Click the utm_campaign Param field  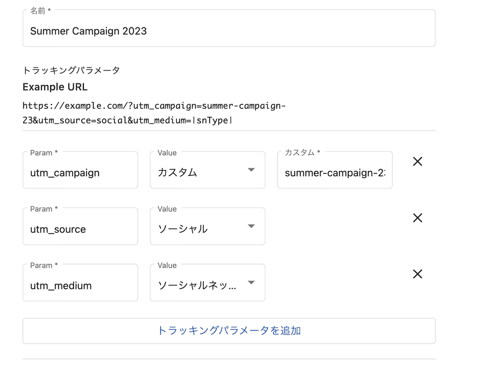(x=80, y=172)
